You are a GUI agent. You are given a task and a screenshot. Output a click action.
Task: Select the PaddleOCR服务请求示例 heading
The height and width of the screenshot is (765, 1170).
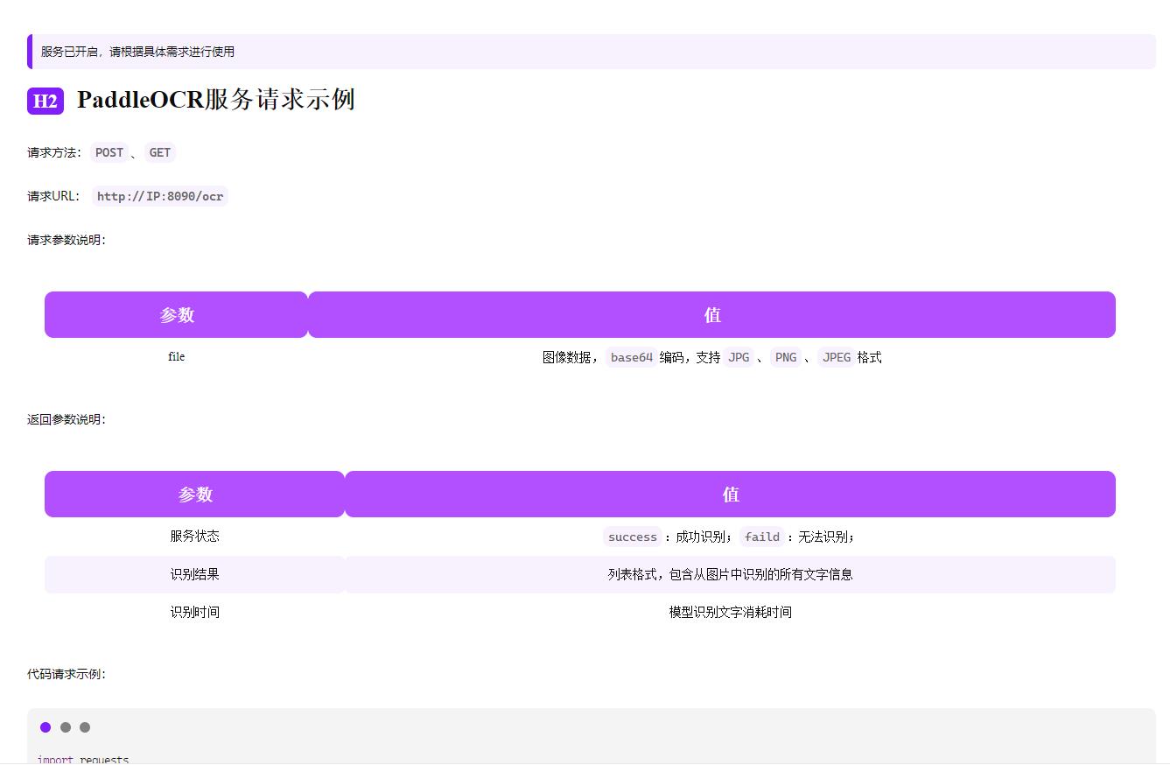point(216,100)
